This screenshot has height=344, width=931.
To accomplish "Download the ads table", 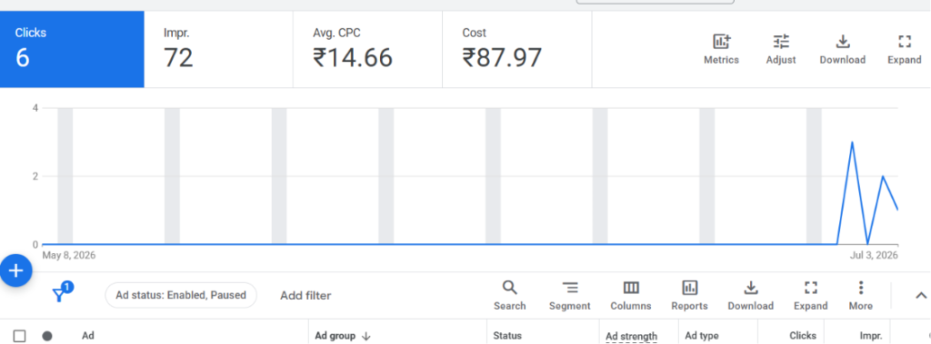I will pos(750,289).
